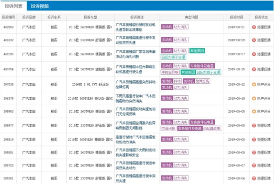The image size is (274, 184).
Task: Click the 典型问题 column header
Action: [x=191, y=17]
